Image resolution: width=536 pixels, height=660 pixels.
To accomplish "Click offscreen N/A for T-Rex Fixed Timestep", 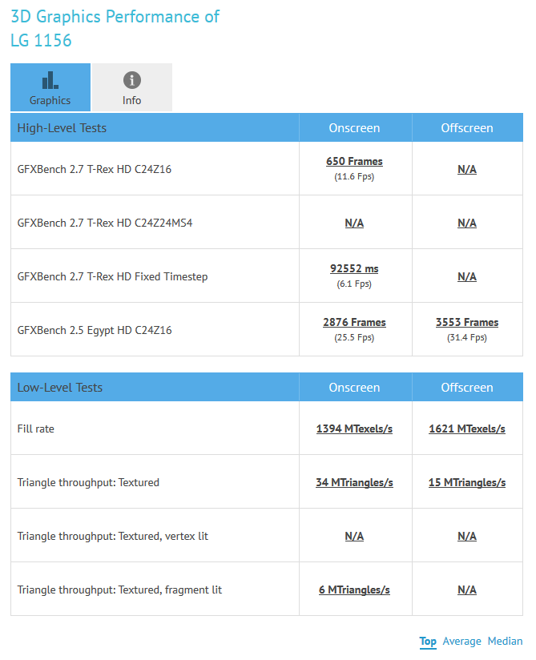I will click(x=467, y=276).
